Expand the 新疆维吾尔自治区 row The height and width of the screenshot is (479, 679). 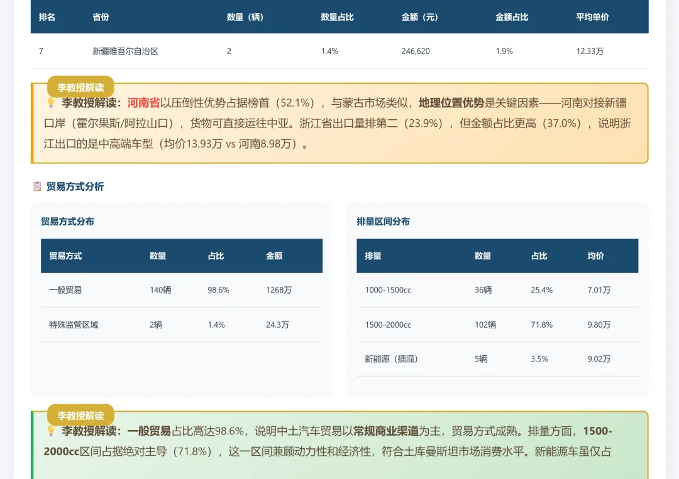tap(123, 51)
